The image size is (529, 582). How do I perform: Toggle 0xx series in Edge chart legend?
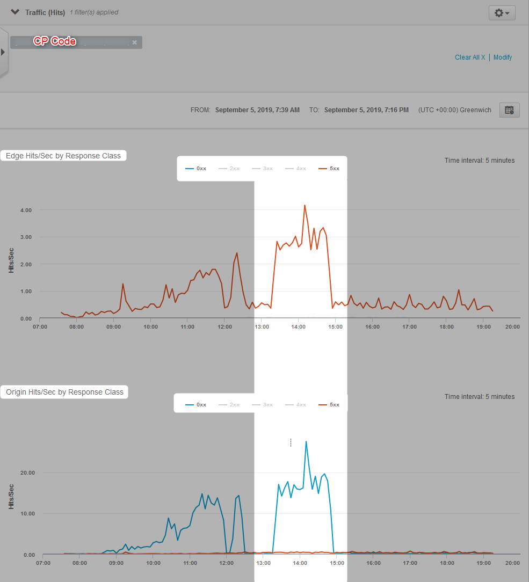pyautogui.click(x=196, y=169)
